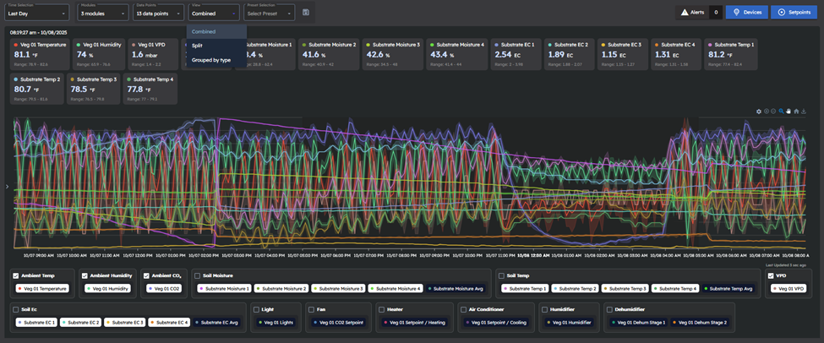The image size is (824, 343).
Task: Click the Substrate EC 1 reading card
Action: [516, 53]
